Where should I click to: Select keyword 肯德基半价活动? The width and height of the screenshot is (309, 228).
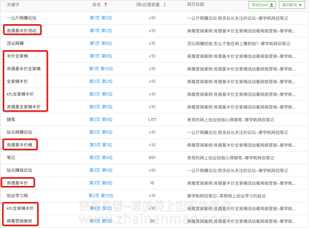pos(21,31)
